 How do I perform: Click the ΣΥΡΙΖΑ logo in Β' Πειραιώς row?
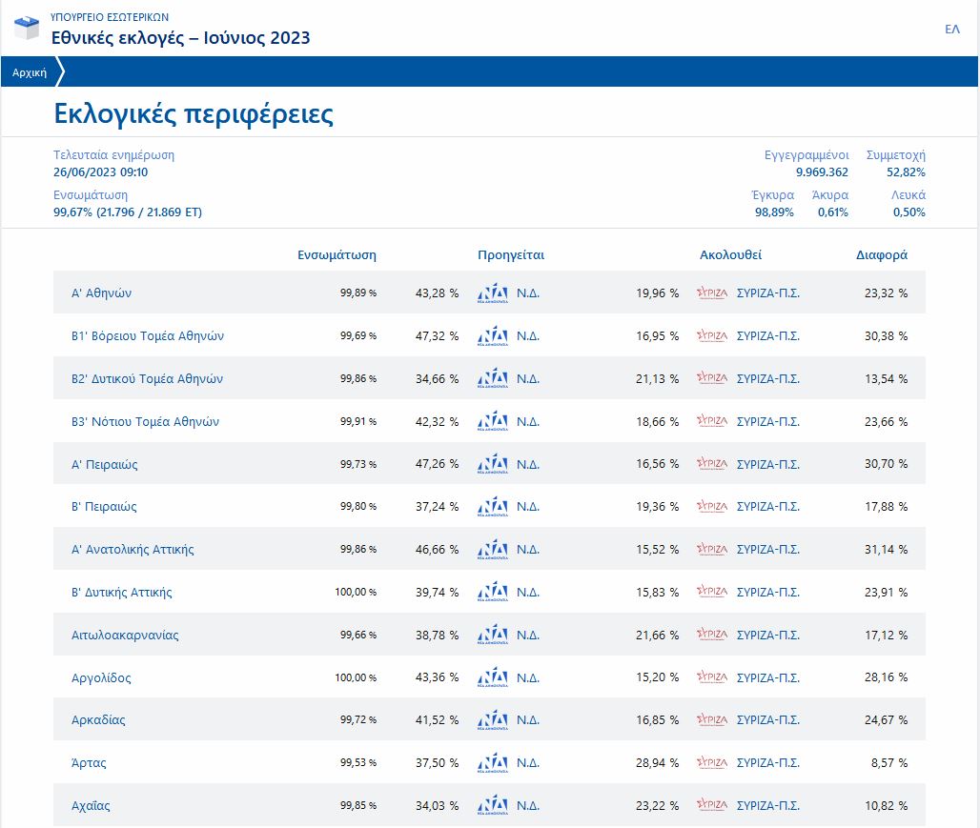(x=712, y=507)
